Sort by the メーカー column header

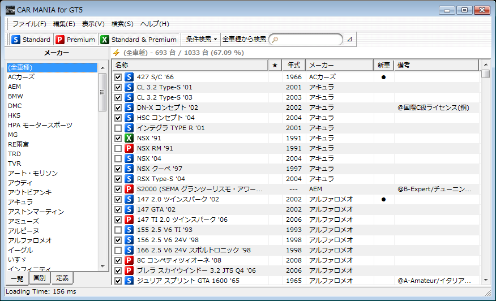pos(339,65)
